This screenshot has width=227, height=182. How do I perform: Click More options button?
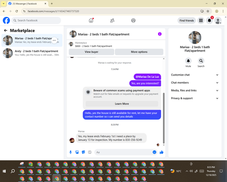point(139,52)
